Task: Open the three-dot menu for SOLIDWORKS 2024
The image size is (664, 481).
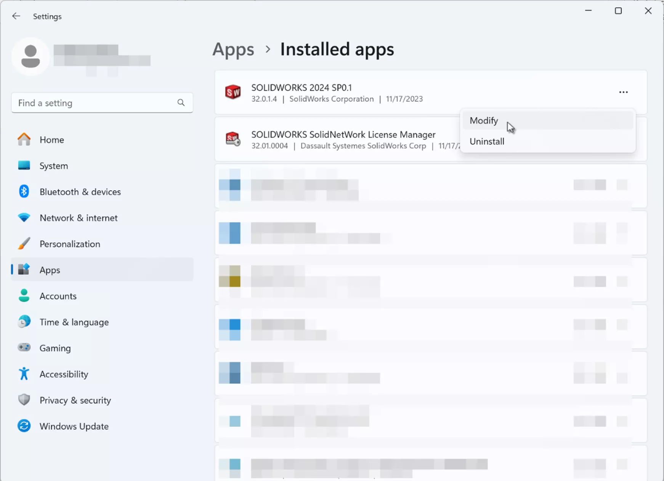Action: pyautogui.click(x=623, y=92)
